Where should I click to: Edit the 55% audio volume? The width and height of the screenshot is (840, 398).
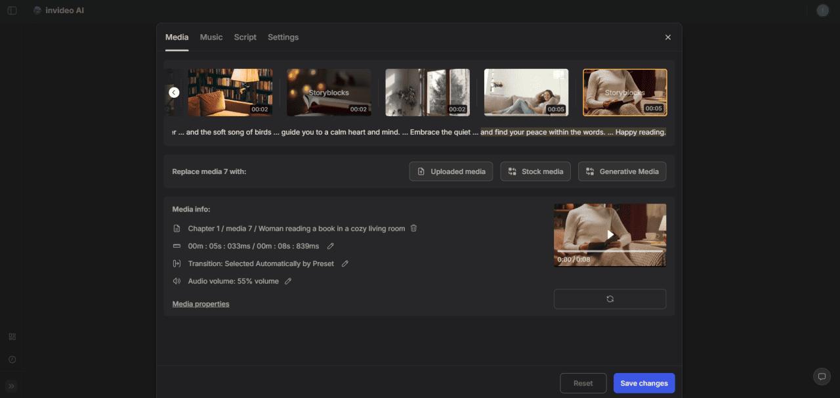287,280
